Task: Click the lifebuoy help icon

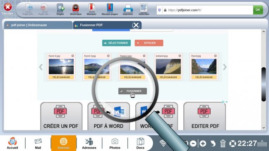Action: tap(233, 144)
